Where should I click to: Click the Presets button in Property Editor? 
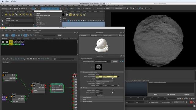[115, 61]
